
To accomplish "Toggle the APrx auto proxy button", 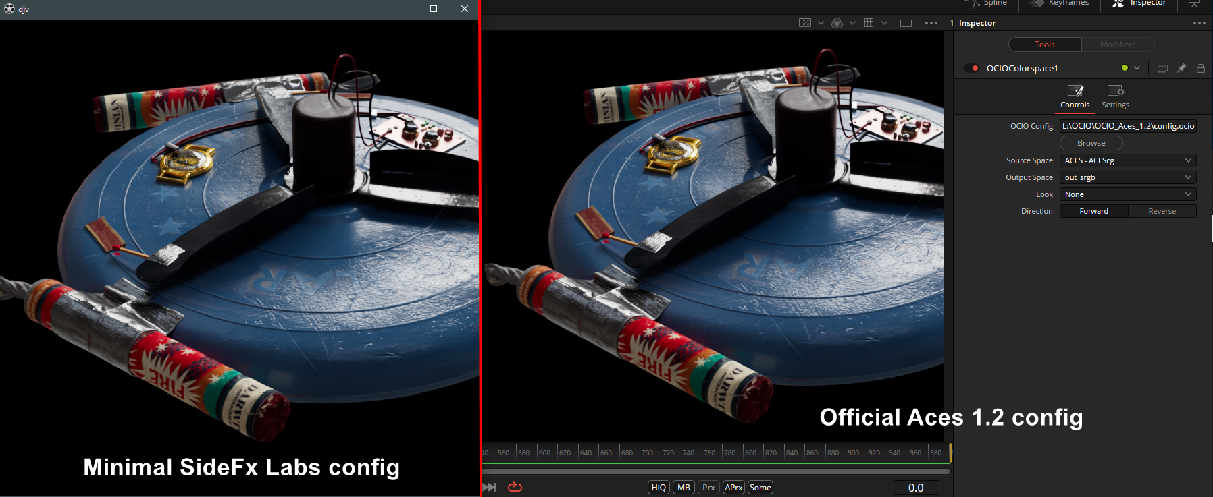I will coord(733,488).
